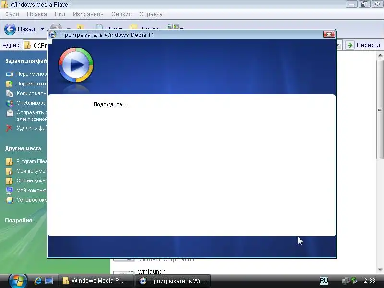Image resolution: width=384 pixels, height=288 pixels.
Task: Open the Сервис menu
Action: (121, 14)
